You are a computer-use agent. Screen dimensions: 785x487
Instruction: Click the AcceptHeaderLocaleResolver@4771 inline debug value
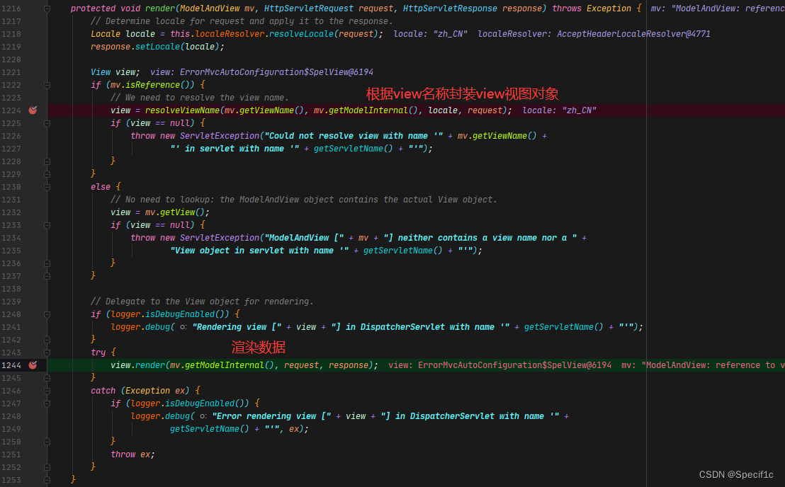(x=634, y=34)
